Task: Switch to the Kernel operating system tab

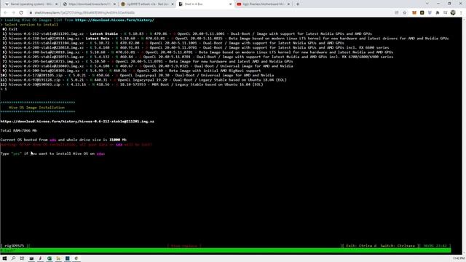Action: pos(30,4)
